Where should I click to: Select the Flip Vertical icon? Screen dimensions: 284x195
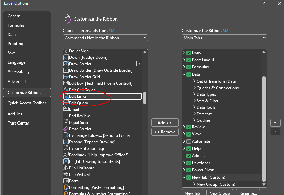[x=66, y=174]
